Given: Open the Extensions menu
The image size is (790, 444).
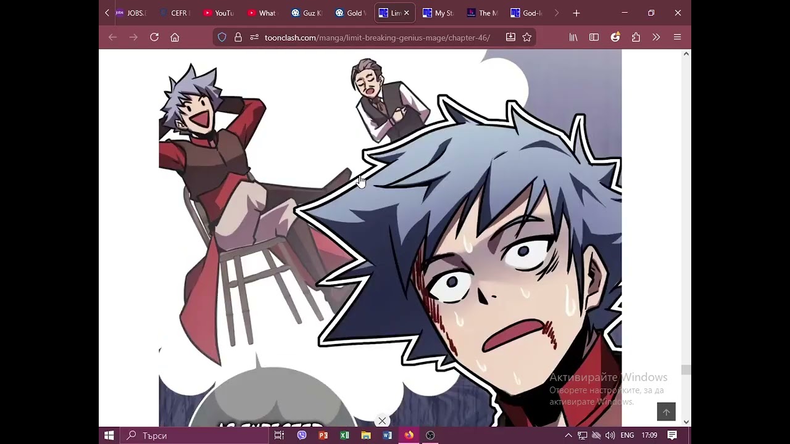Looking at the screenshot, I should pyautogui.click(x=636, y=37).
